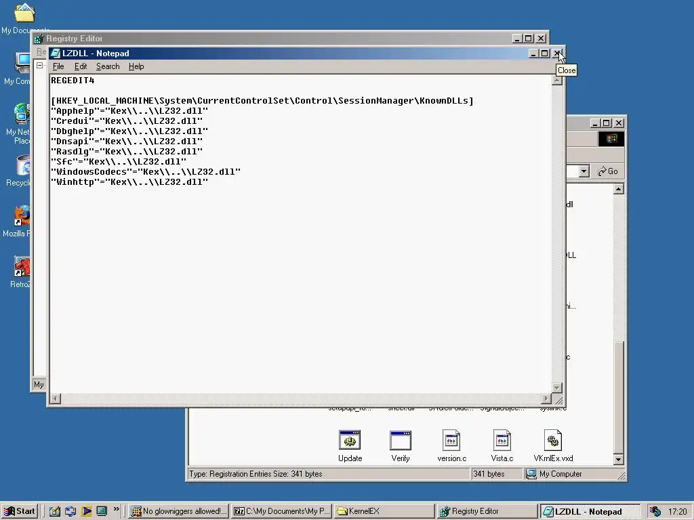
Task: Open the Start menu
Action: click(20, 511)
